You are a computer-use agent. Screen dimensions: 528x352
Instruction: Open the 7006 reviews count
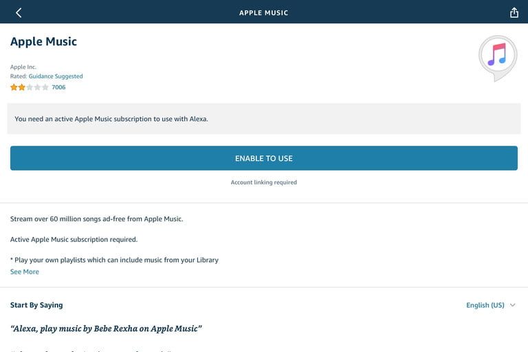[58, 87]
